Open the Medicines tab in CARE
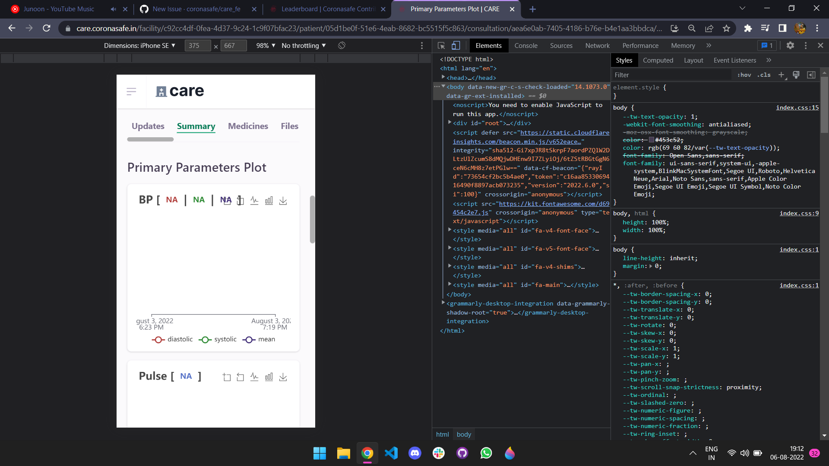 click(248, 126)
